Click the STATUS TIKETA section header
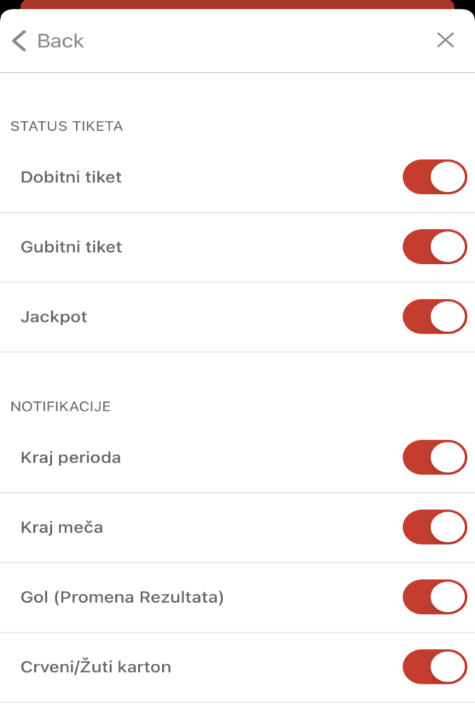The height and width of the screenshot is (715, 475). [x=67, y=126]
